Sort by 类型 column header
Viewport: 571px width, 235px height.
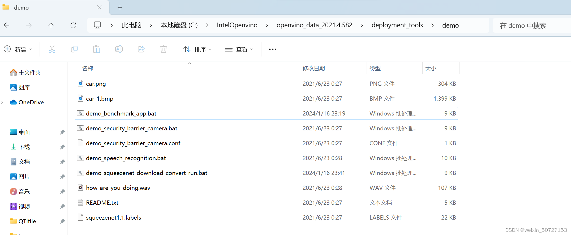click(375, 68)
